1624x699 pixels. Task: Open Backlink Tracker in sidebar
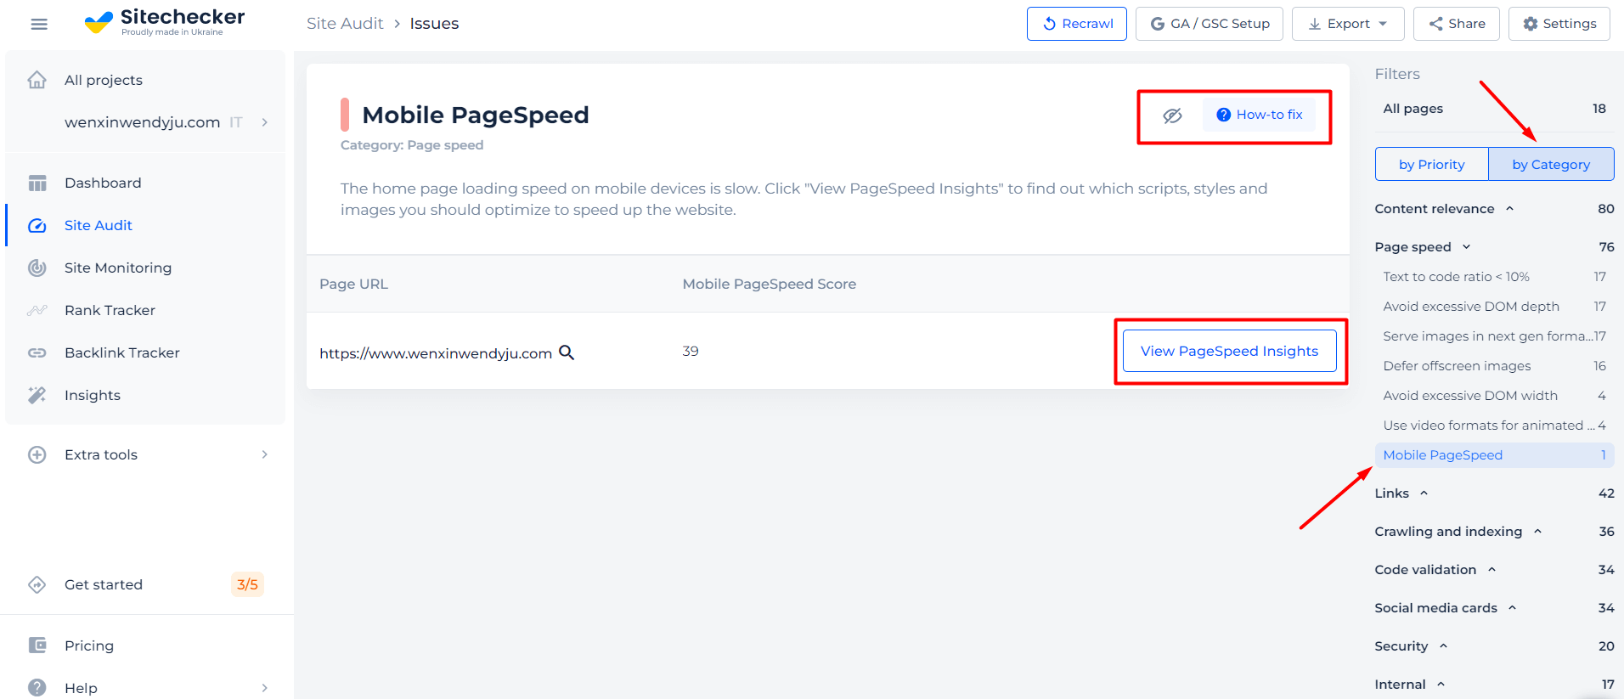tap(122, 352)
